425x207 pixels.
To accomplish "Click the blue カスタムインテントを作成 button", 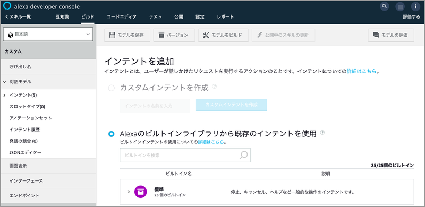I will pyautogui.click(x=232, y=105).
